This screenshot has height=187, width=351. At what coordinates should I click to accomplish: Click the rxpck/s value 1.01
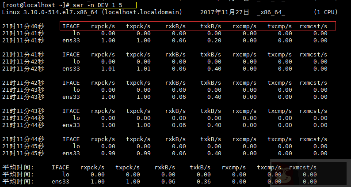(x=108, y=68)
